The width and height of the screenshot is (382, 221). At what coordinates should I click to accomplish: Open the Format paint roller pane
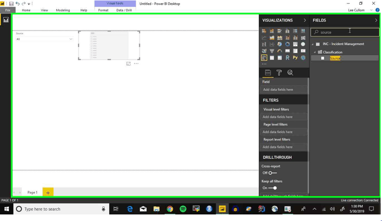[279, 73]
